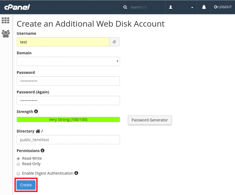This screenshot has height=195, width=235.
Task: Click the @ button beside Username
Action: (114, 42)
